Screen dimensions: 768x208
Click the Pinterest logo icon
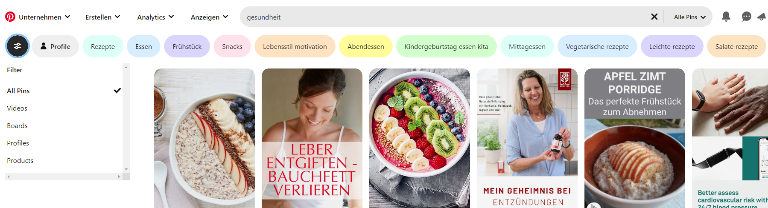(10, 17)
